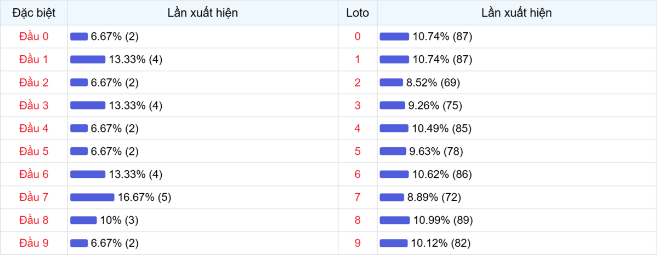The image size is (658, 255).
Task: Click the "Loto" column header
Action: click(358, 13)
